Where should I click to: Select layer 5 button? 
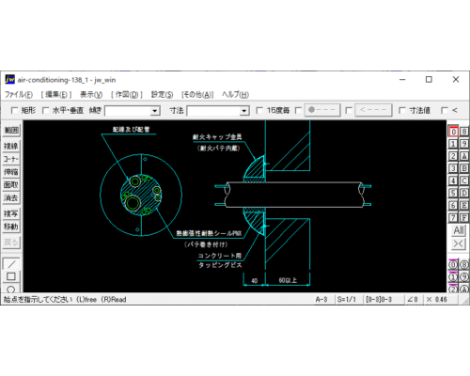tap(453, 193)
